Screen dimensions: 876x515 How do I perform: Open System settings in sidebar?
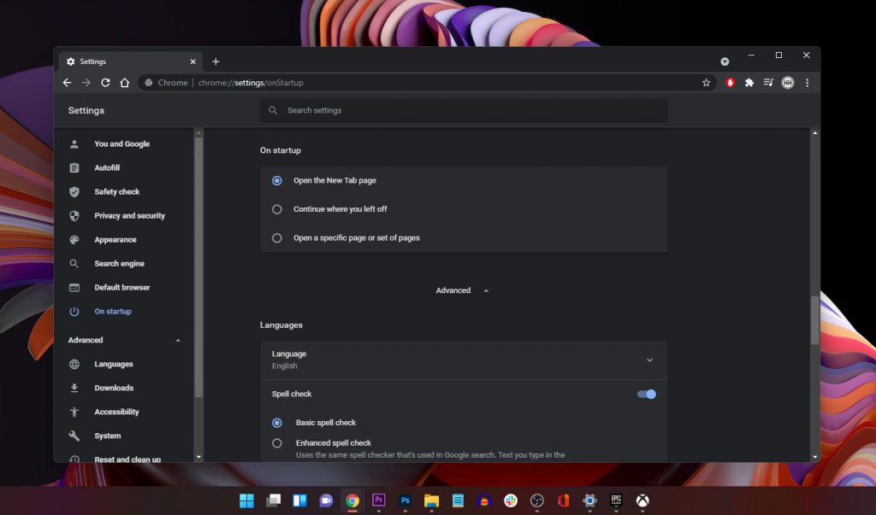click(x=107, y=436)
